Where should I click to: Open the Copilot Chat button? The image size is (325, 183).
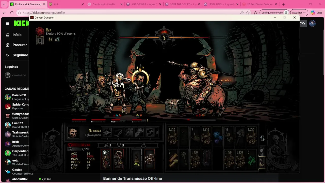(x=316, y=13)
